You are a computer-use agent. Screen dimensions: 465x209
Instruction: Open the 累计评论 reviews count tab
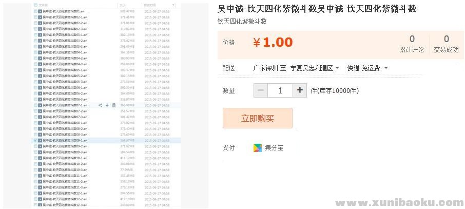coord(412,44)
